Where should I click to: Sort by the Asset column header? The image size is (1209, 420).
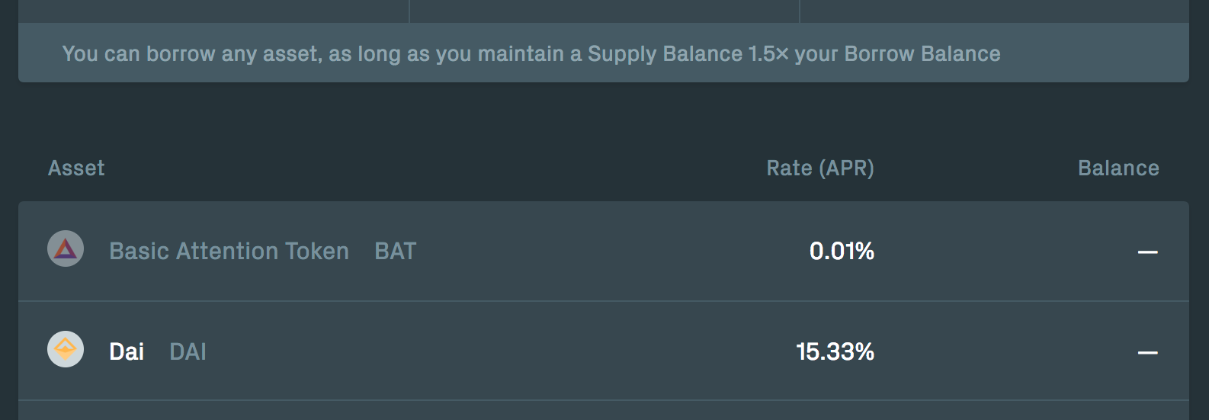pos(76,168)
